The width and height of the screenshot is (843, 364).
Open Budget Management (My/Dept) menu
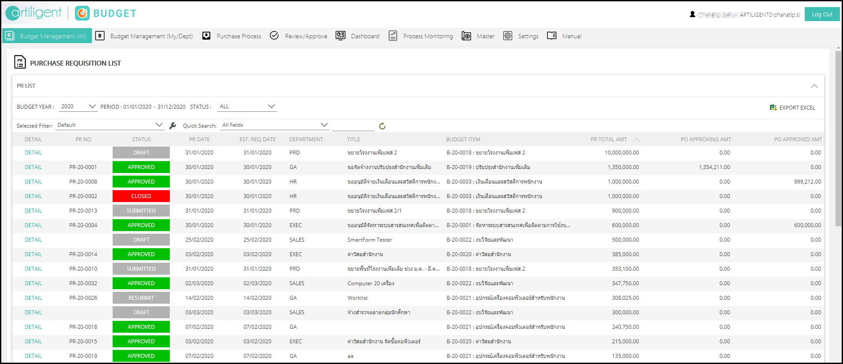point(151,36)
